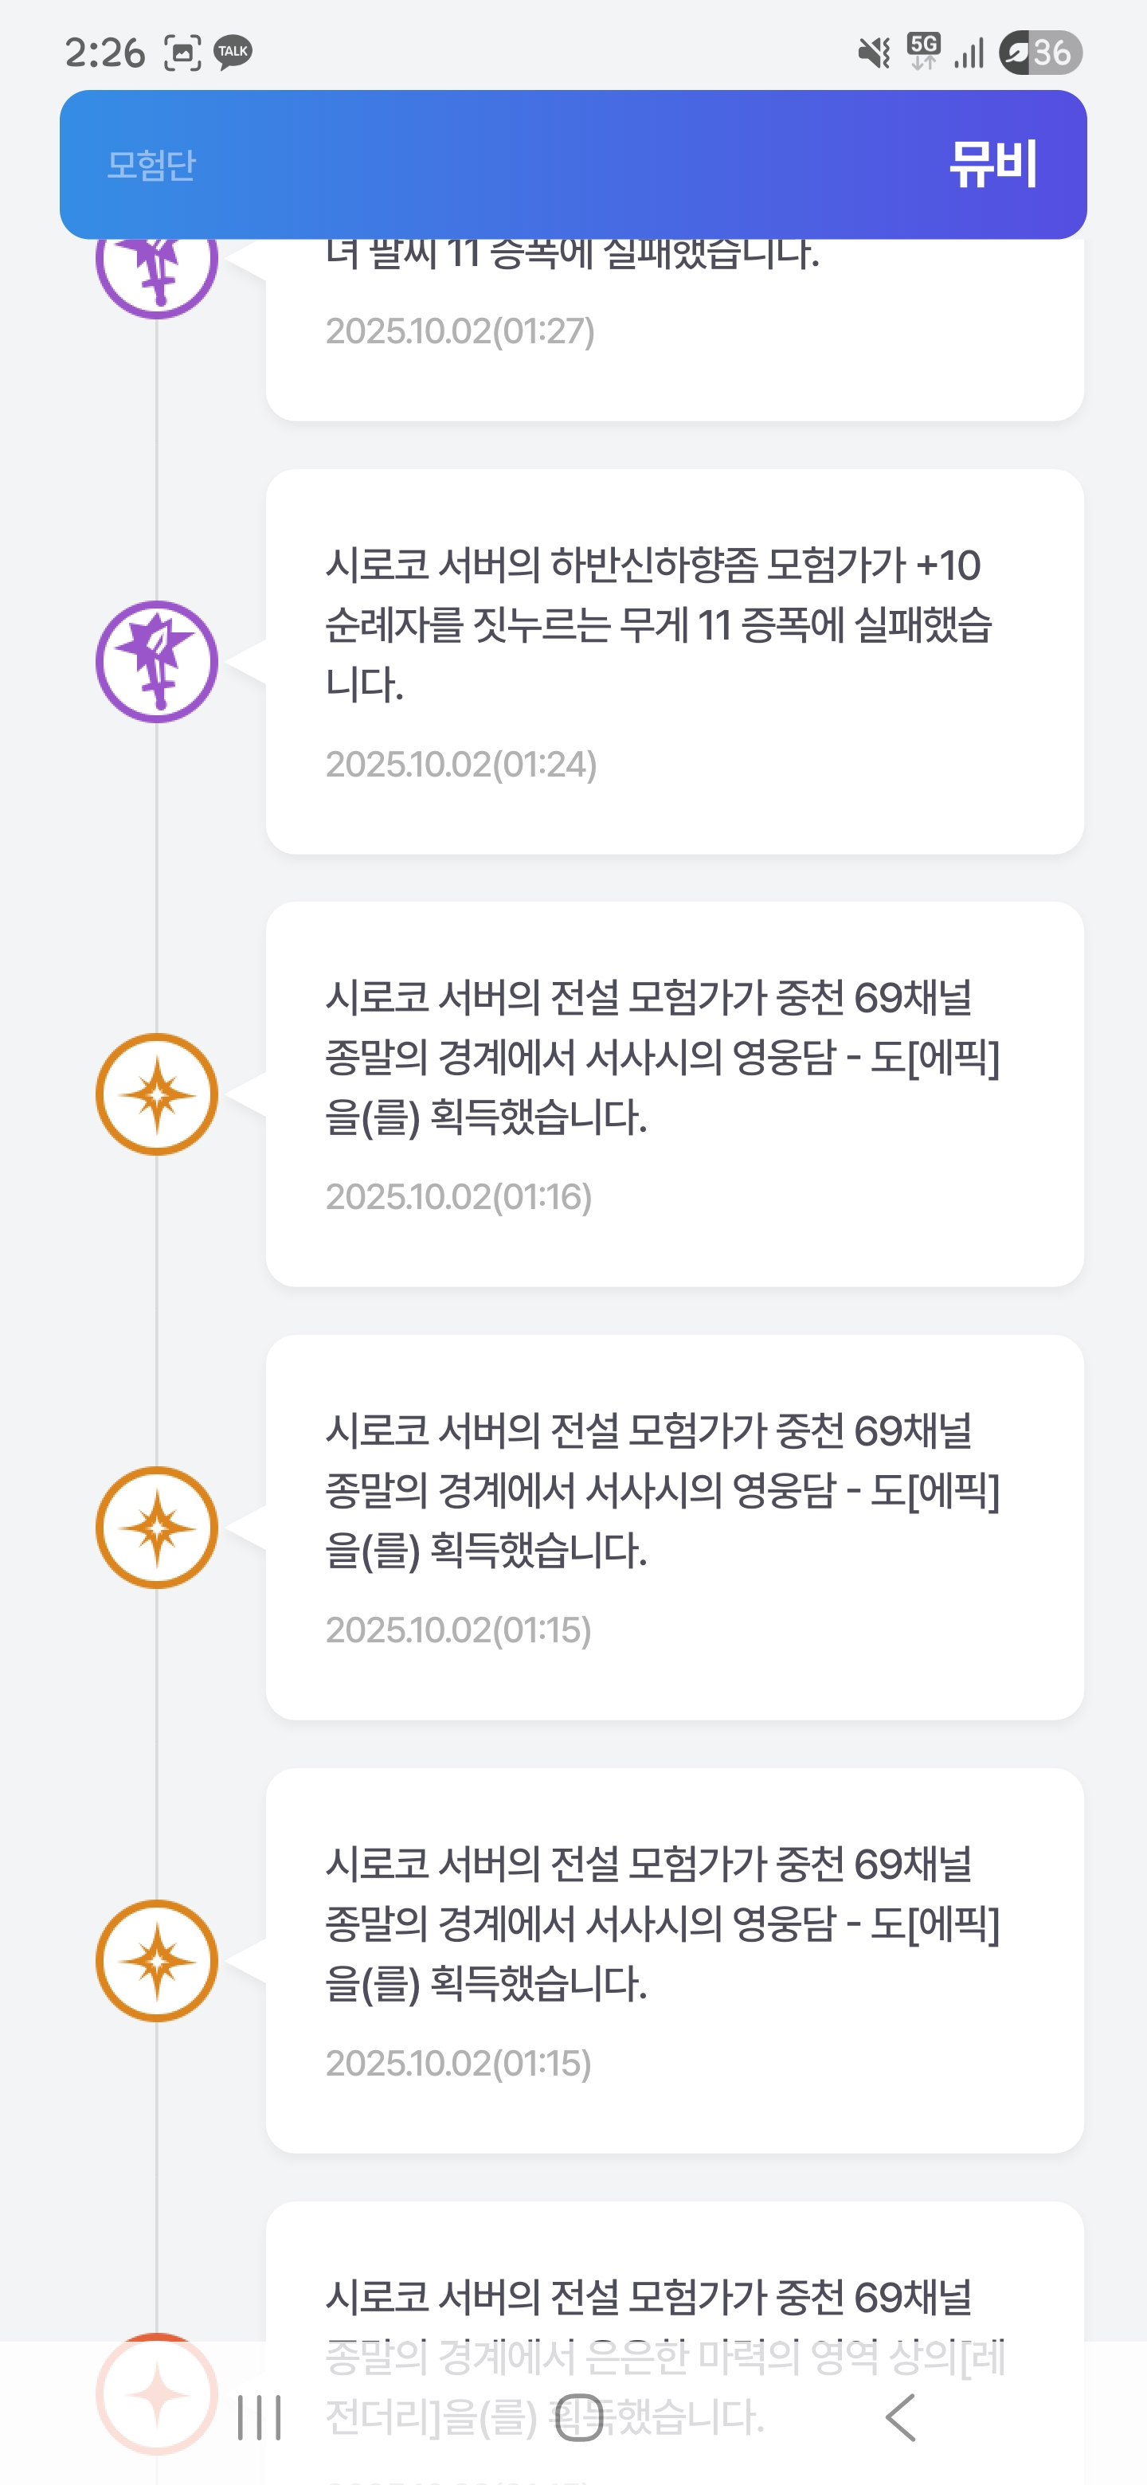Image resolution: width=1147 pixels, height=2485 pixels.
Task: Tap the screenshot capture icon in the status bar
Action: pyautogui.click(x=182, y=52)
